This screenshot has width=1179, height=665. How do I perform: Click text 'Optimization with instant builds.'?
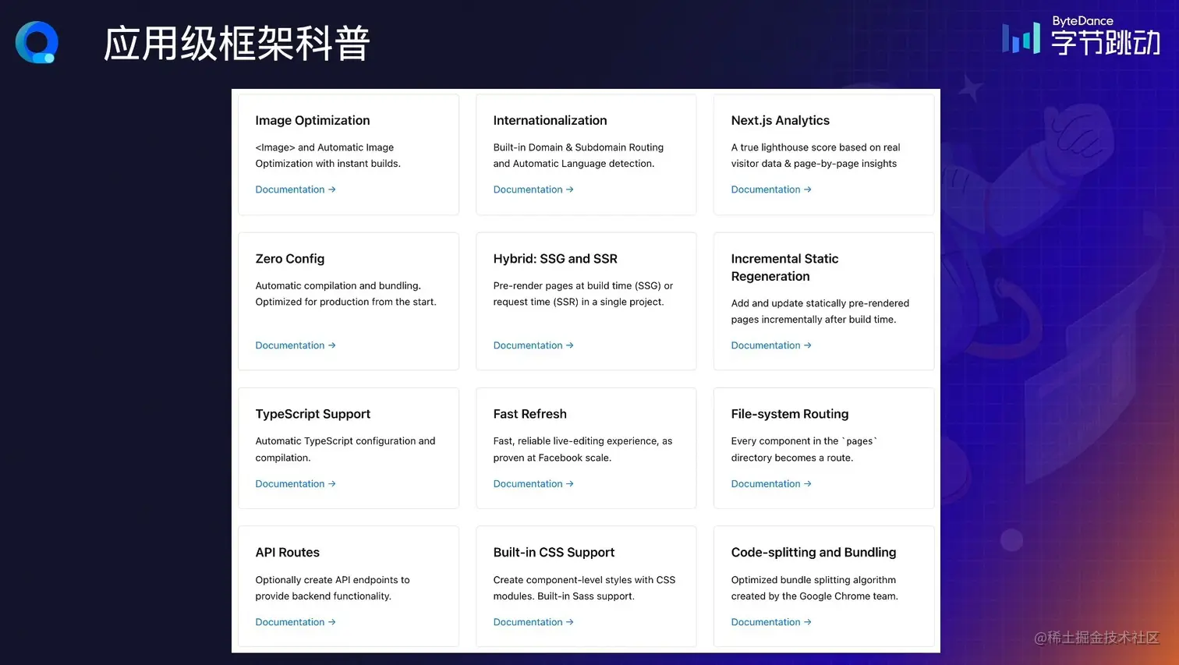(x=328, y=164)
